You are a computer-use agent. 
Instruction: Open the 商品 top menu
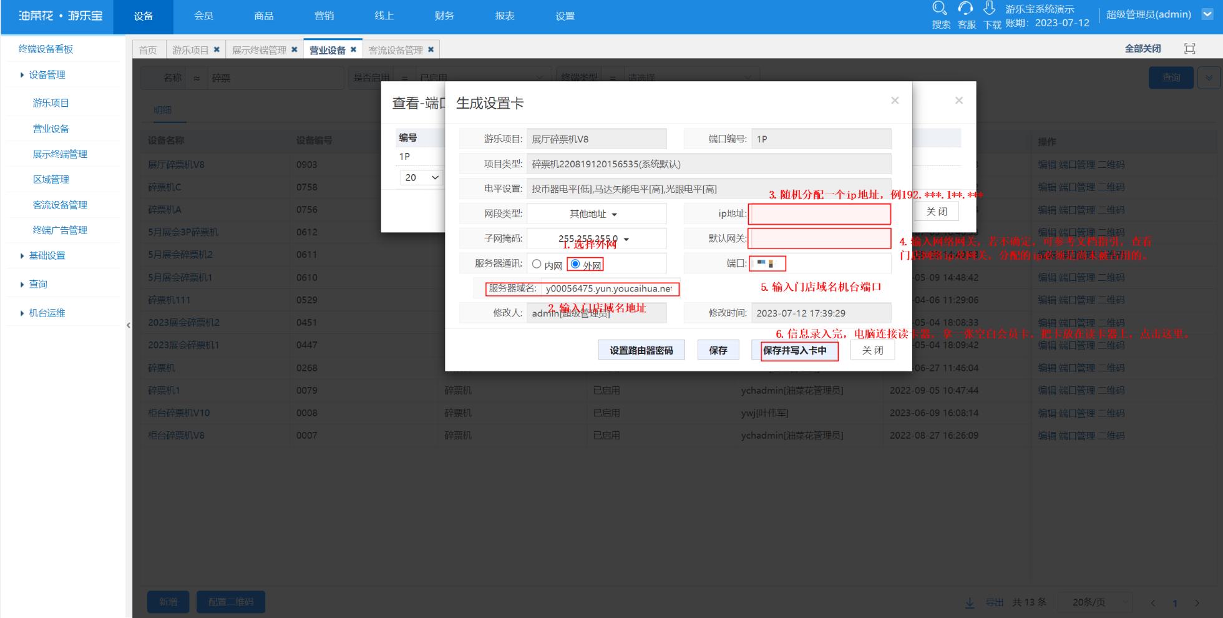264,16
